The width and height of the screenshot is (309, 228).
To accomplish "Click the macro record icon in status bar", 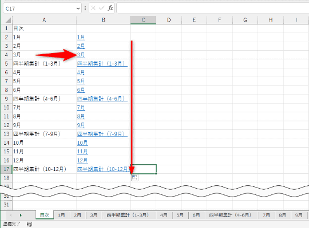I will click(29, 224).
